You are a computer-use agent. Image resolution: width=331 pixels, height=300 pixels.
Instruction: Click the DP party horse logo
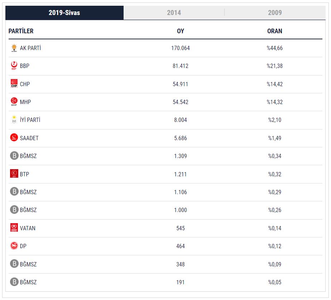(x=14, y=246)
